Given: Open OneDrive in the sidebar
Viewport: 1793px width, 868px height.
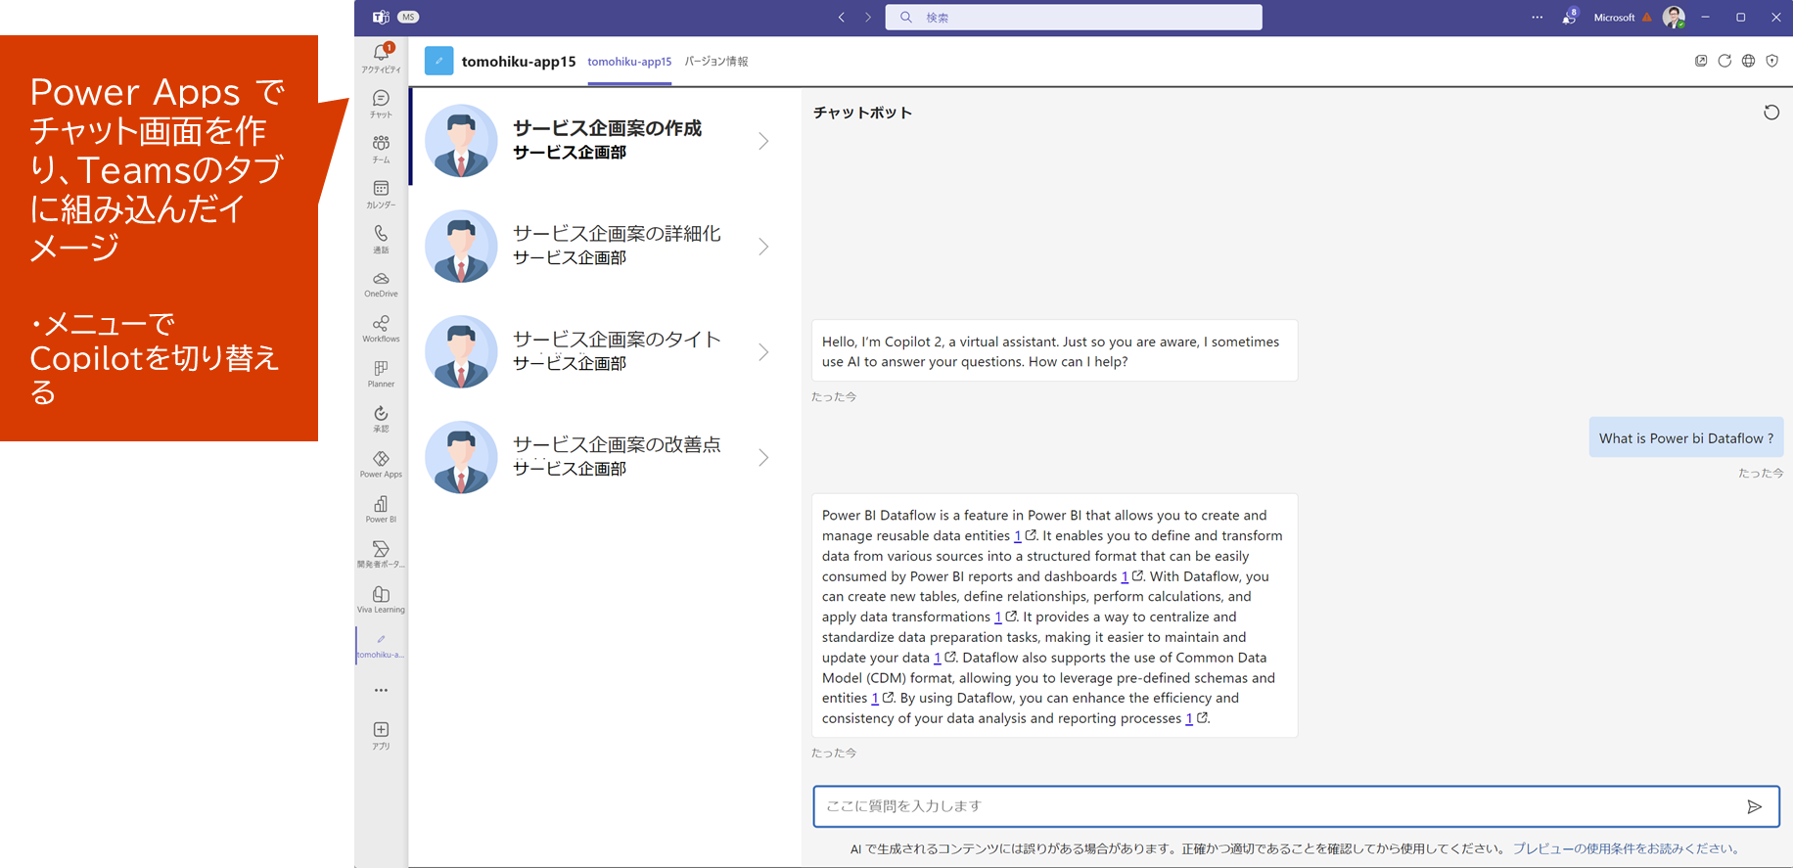Looking at the screenshot, I should click(x=381, y=283).
